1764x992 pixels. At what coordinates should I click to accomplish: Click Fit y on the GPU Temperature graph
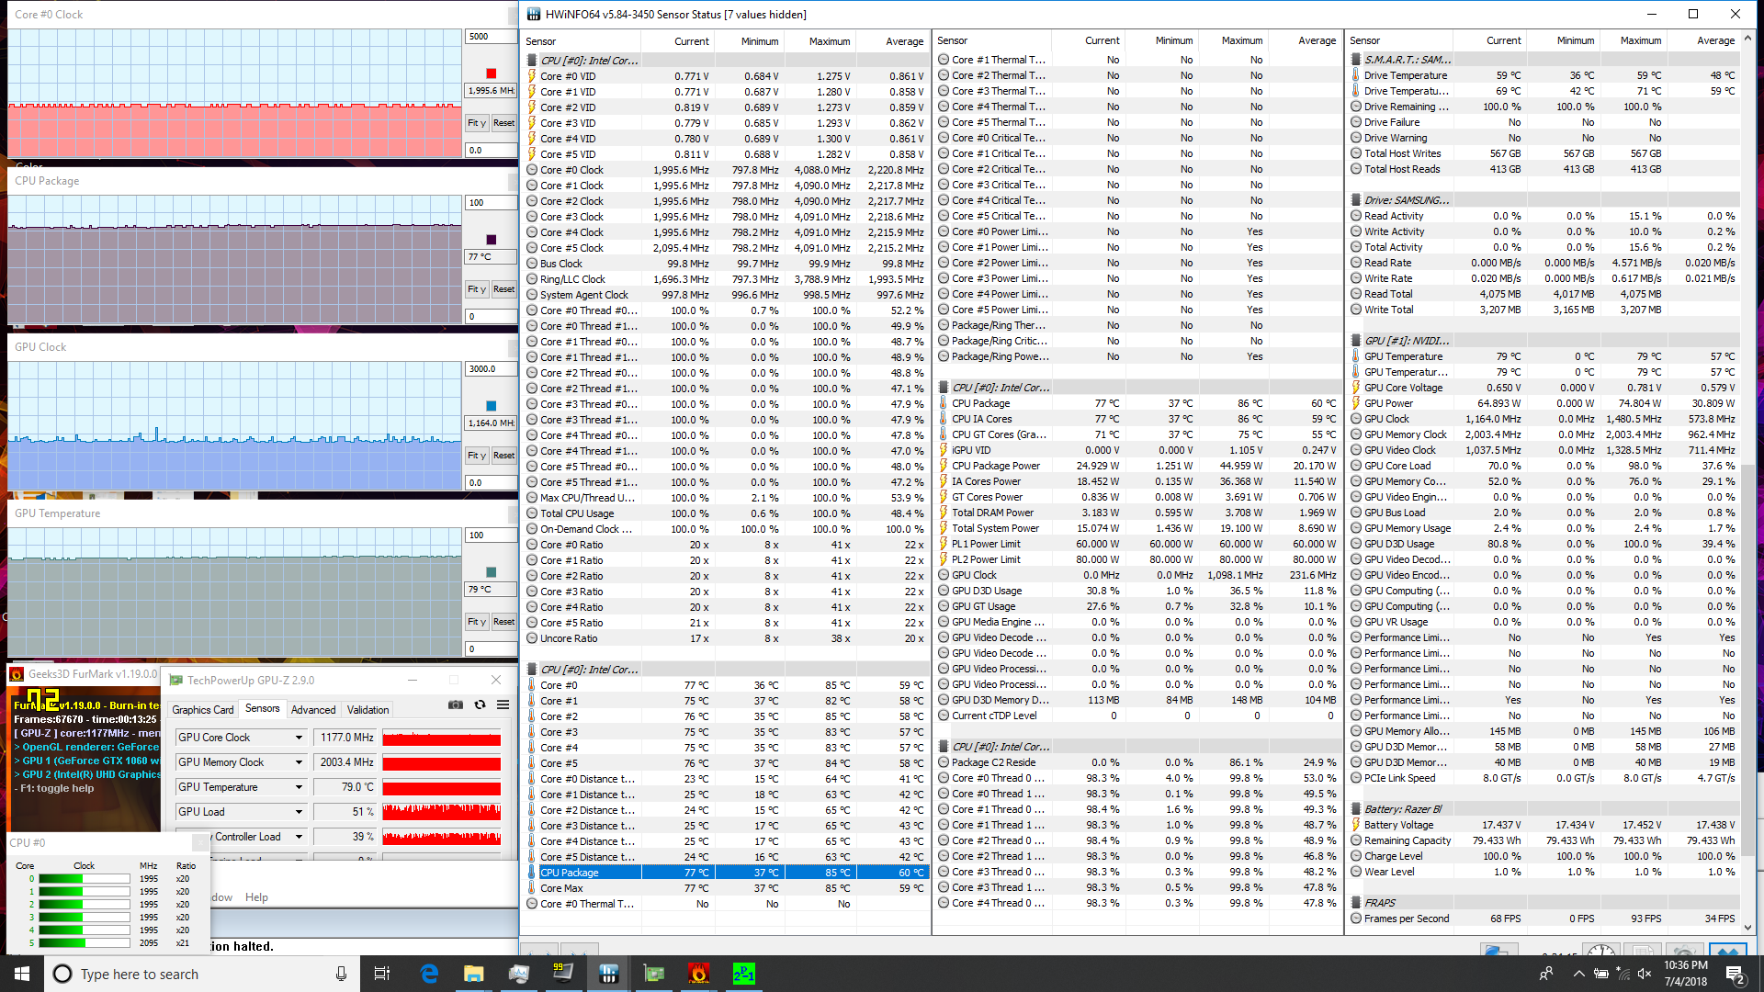[x=476, y=622]
